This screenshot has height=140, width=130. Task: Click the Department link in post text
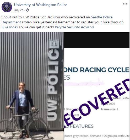(x=11, y=22)
